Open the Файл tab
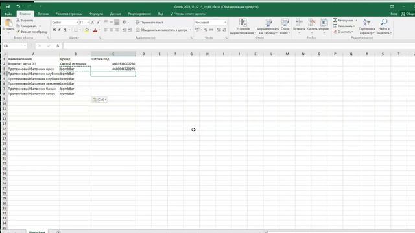Image resolution: width=415 pixels, height=233 pixels. point(8,14)
